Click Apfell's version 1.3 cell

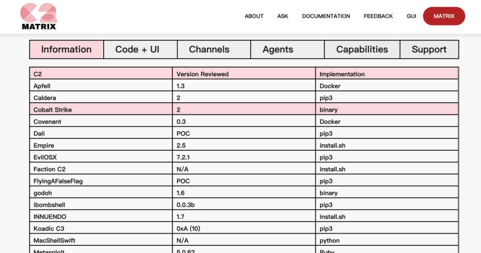pos(244,86)
